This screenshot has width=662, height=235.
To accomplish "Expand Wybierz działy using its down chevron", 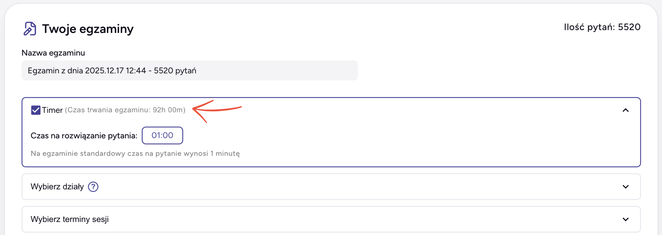I will pos(625,187).
